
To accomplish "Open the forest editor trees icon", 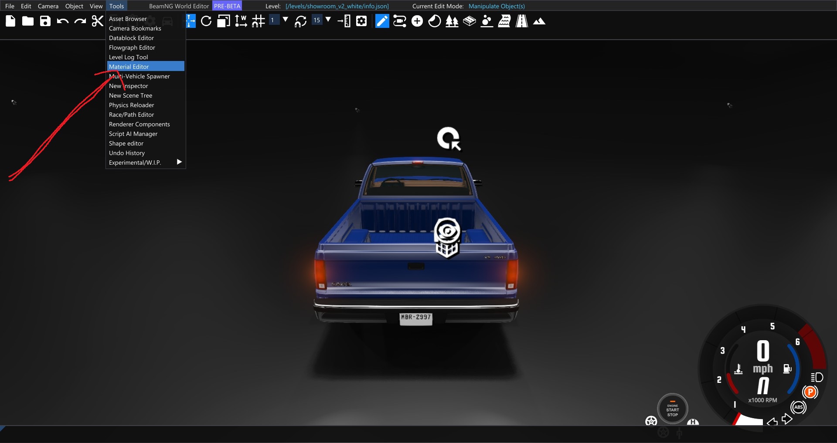I will tap(452, 21).
